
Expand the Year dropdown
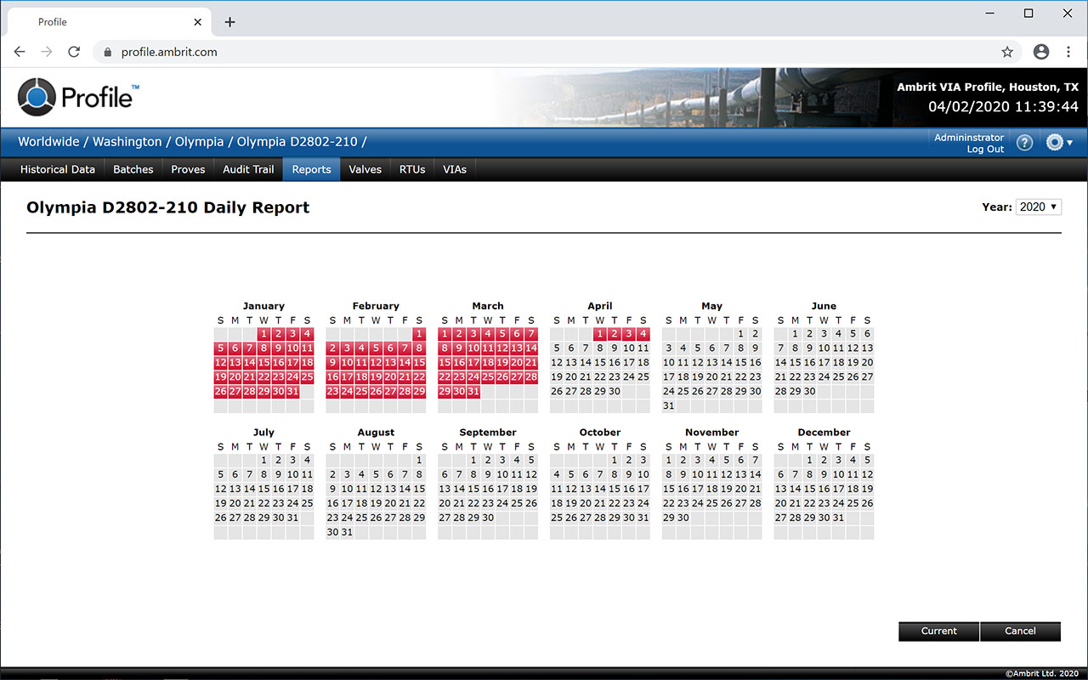[1038, 207]
